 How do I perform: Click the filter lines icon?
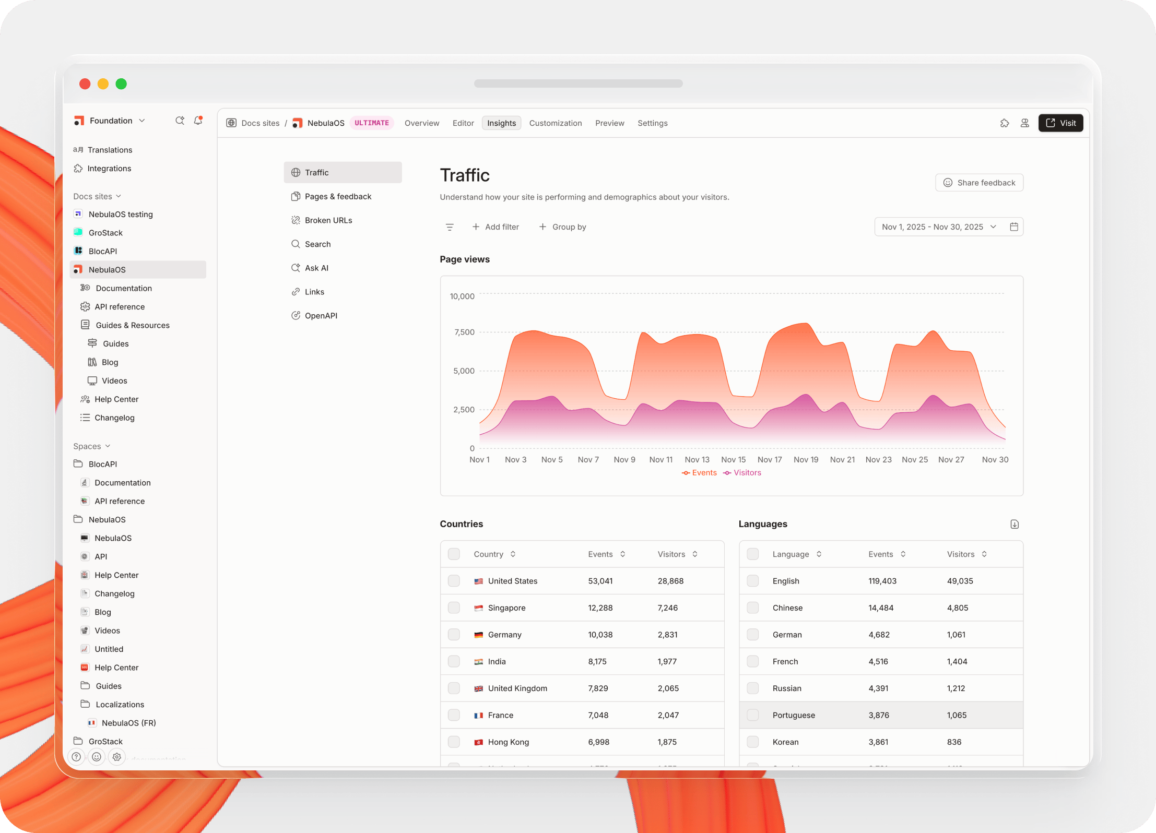click(x=450, y=227)
